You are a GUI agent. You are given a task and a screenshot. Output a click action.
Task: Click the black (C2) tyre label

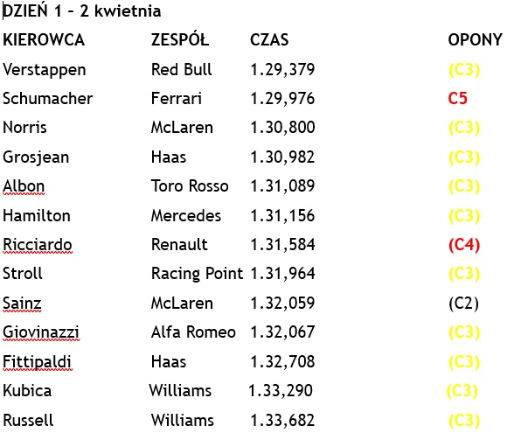point(463,304)
